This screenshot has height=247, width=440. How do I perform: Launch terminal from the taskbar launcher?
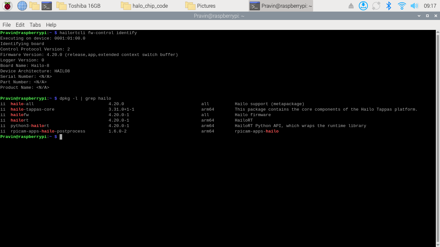47,6
